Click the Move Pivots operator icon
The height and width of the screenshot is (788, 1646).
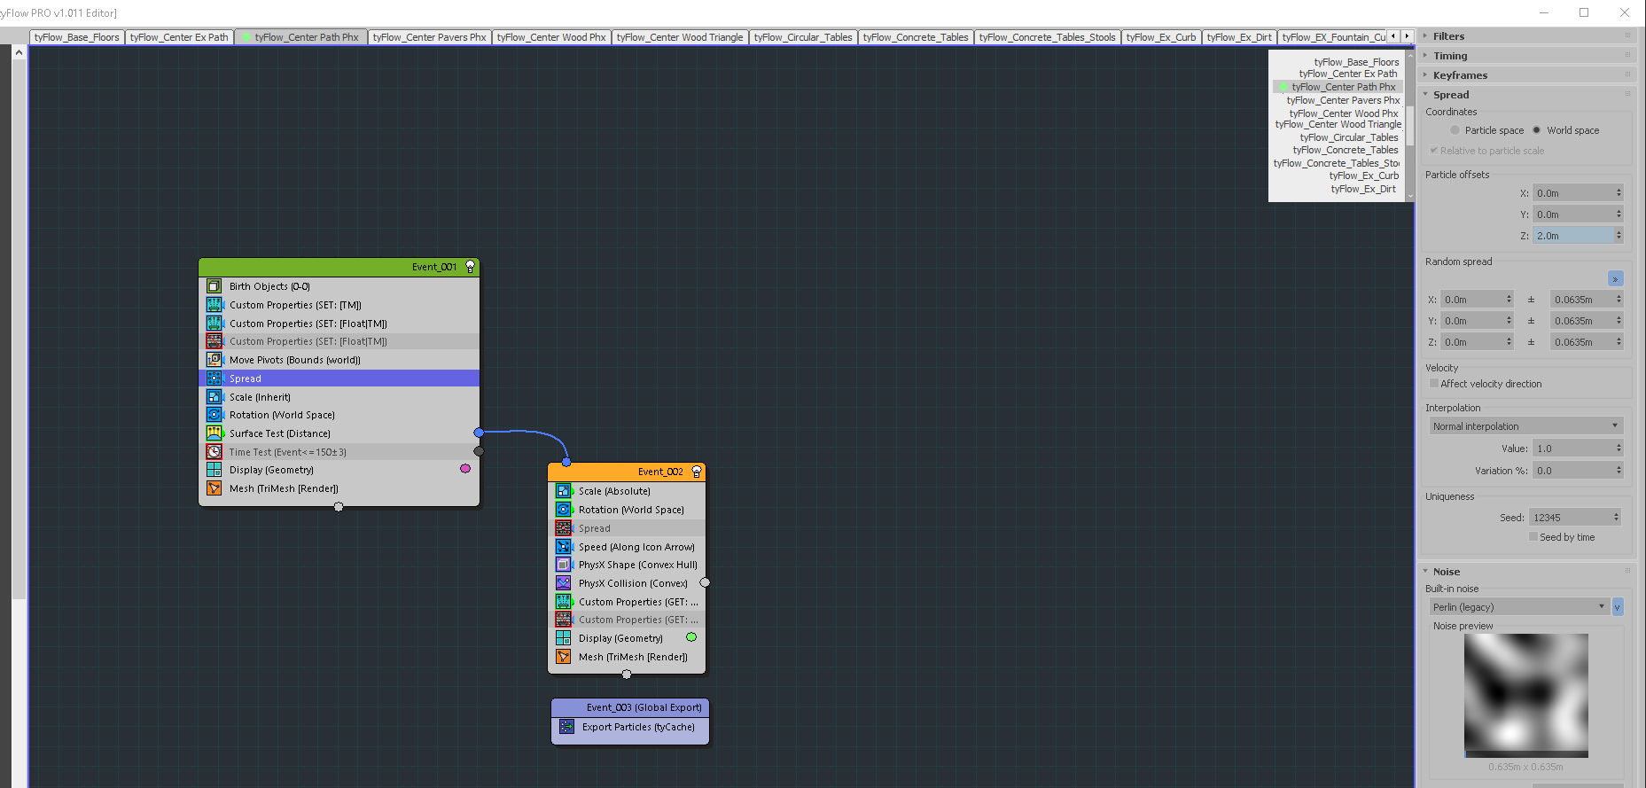click(214, 360)
